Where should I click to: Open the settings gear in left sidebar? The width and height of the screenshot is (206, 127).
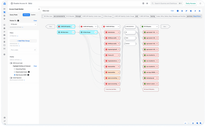(5, 55)
